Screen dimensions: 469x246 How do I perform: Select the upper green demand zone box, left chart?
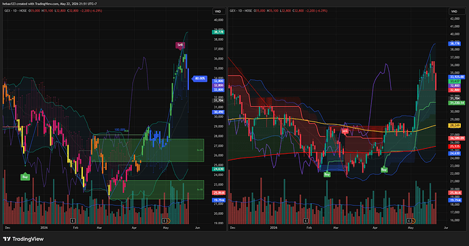[149, 150]
